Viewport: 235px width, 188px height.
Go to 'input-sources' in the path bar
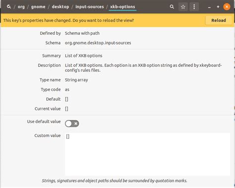pos(90,7)
